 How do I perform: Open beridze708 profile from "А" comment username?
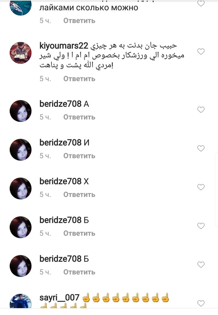pos(60,104)
